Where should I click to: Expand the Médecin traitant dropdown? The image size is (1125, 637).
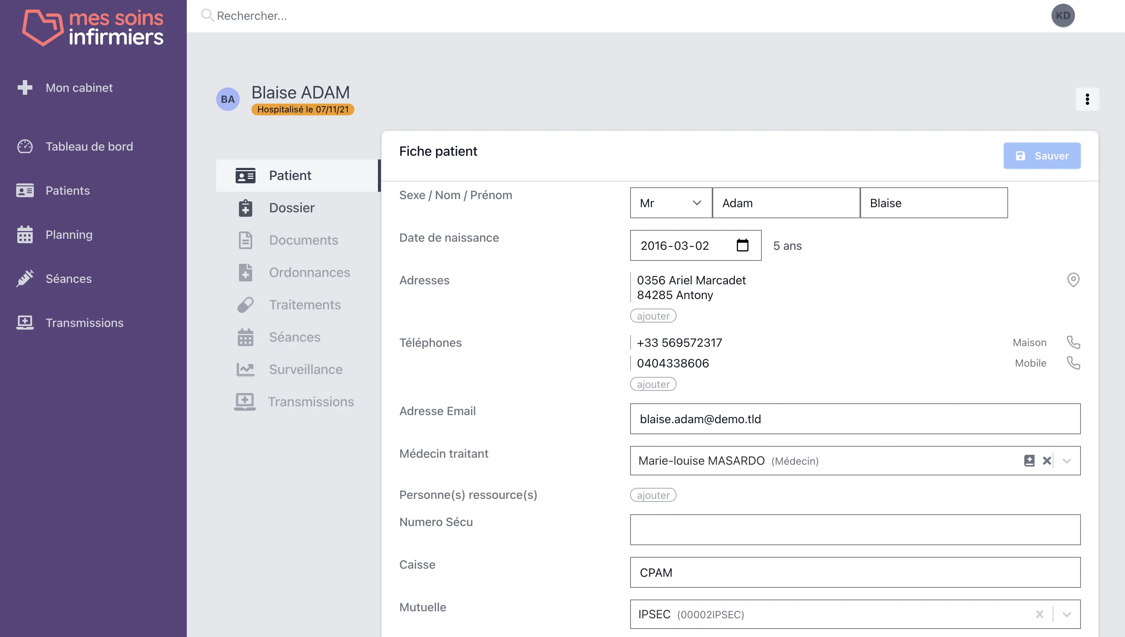pos(1067,461)
